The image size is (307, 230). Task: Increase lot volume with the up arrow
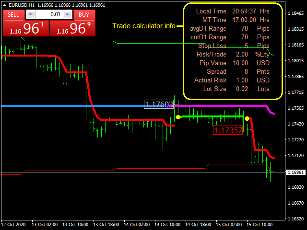68,14
